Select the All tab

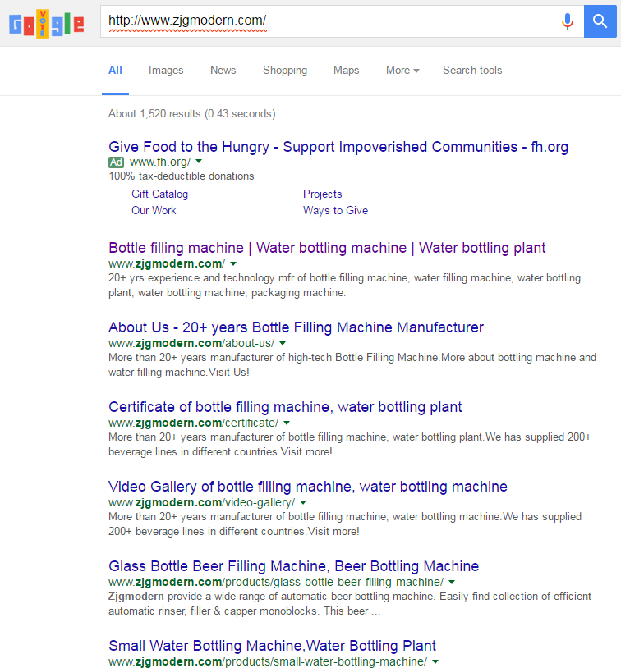[115, 71]
